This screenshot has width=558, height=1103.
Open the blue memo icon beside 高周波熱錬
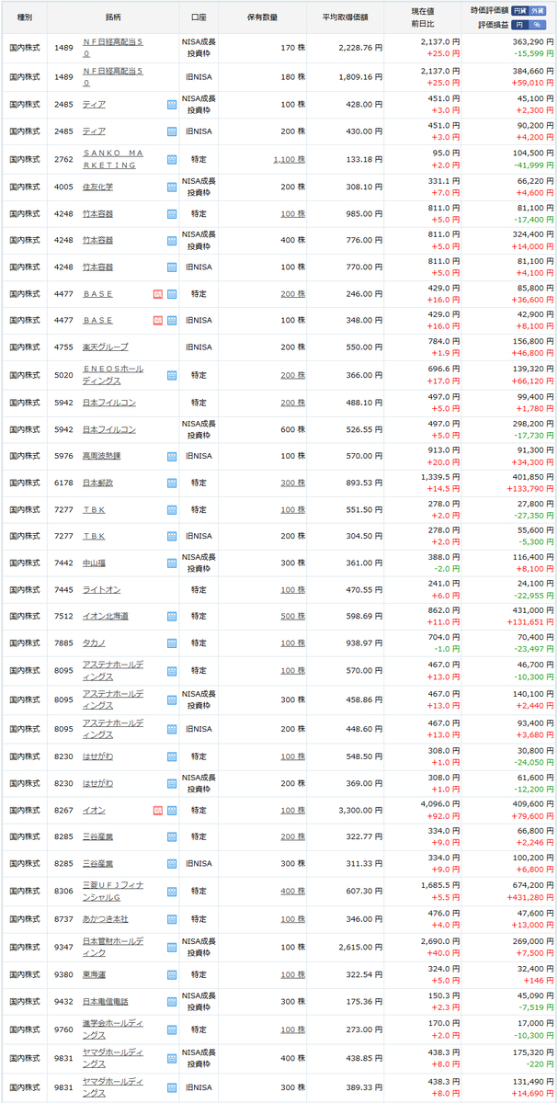point(172,456)
